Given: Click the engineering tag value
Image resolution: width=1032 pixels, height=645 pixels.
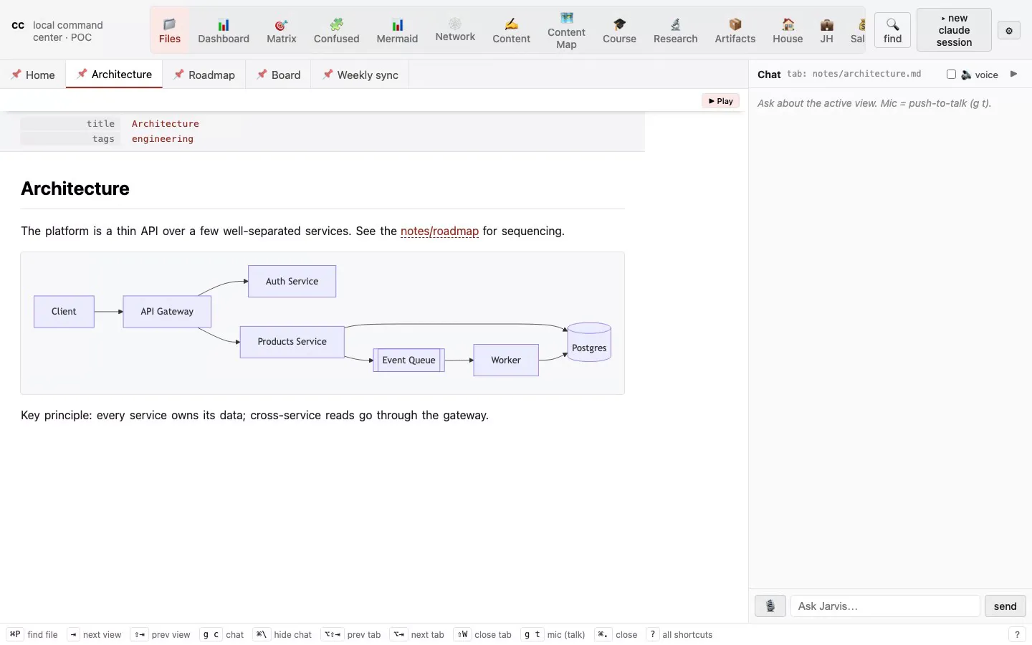Looking at the screenshot, I should coord(163,139).
